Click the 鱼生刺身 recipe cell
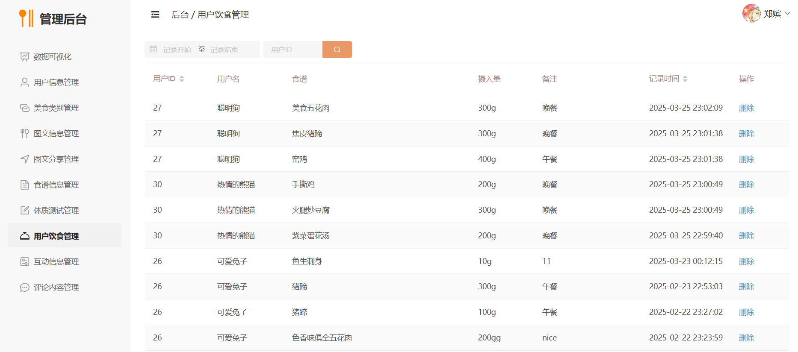The height and width of the screenshot is (352, 798). click(x=307, y=261)
